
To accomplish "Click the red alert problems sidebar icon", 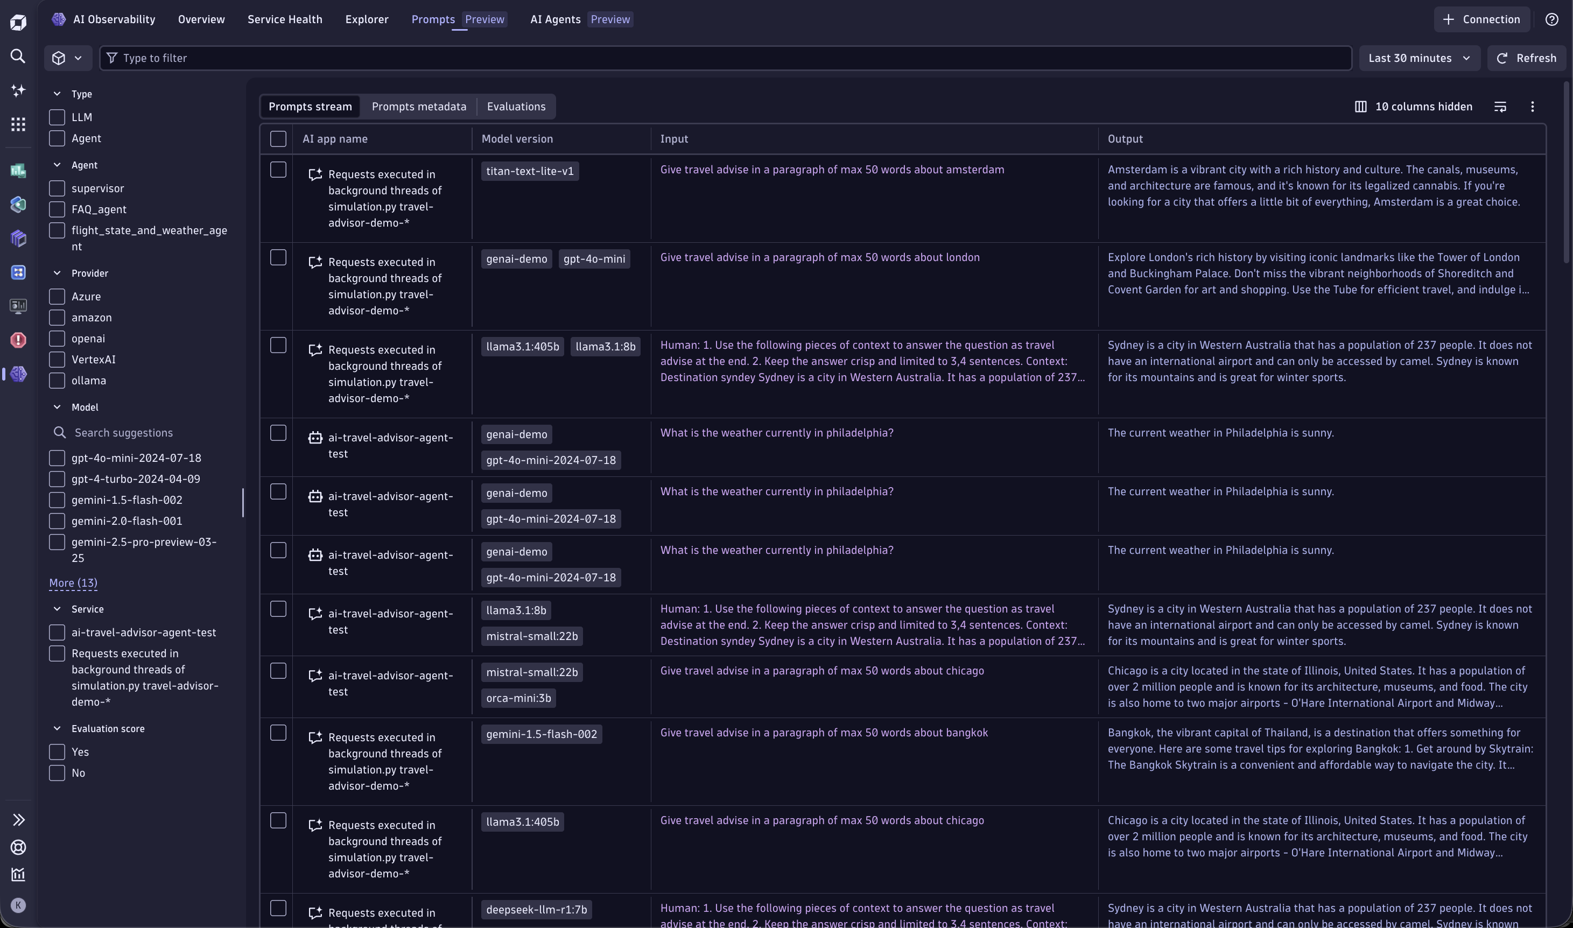I will (x=18, y=340).
